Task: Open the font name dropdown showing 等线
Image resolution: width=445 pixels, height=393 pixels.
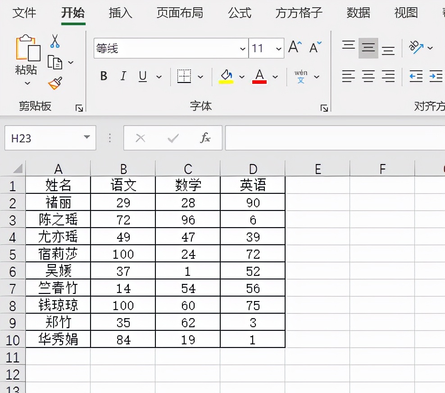Action: coord(242,48)
